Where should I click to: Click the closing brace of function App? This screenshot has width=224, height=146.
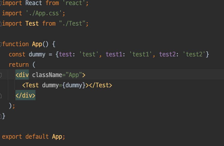click(x=4, y=116)
